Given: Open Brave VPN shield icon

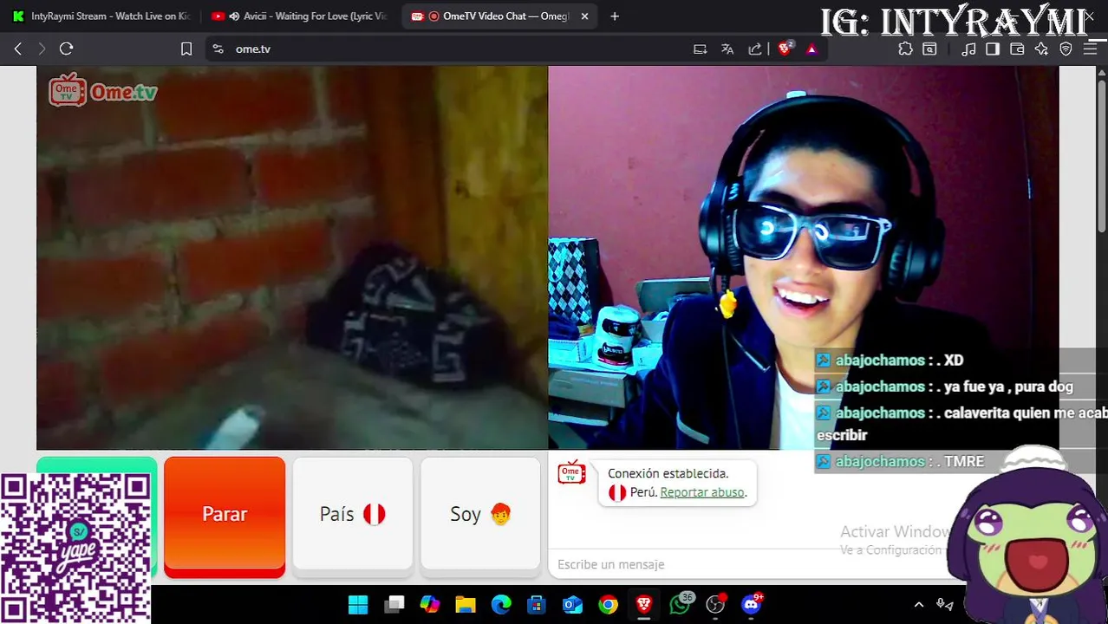Looking at the screenshot, I should pyautogui.click(x=1066, y=49).
